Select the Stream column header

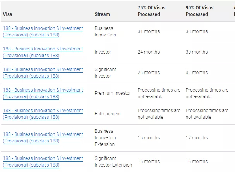click(102, 14)
